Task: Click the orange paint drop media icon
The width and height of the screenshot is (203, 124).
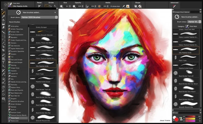Action: 128,6
